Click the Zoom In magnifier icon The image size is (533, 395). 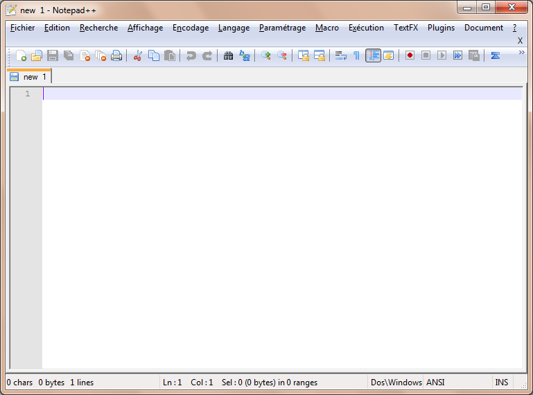pyautogui.click(x=266, y=55)
